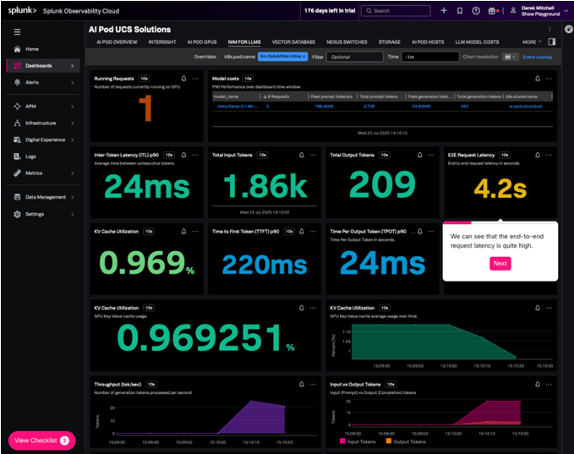This screenshot has height=454, width=574.
Task: Expand the Alerts sidebar chevron
Action: click(x=73, y=83)
